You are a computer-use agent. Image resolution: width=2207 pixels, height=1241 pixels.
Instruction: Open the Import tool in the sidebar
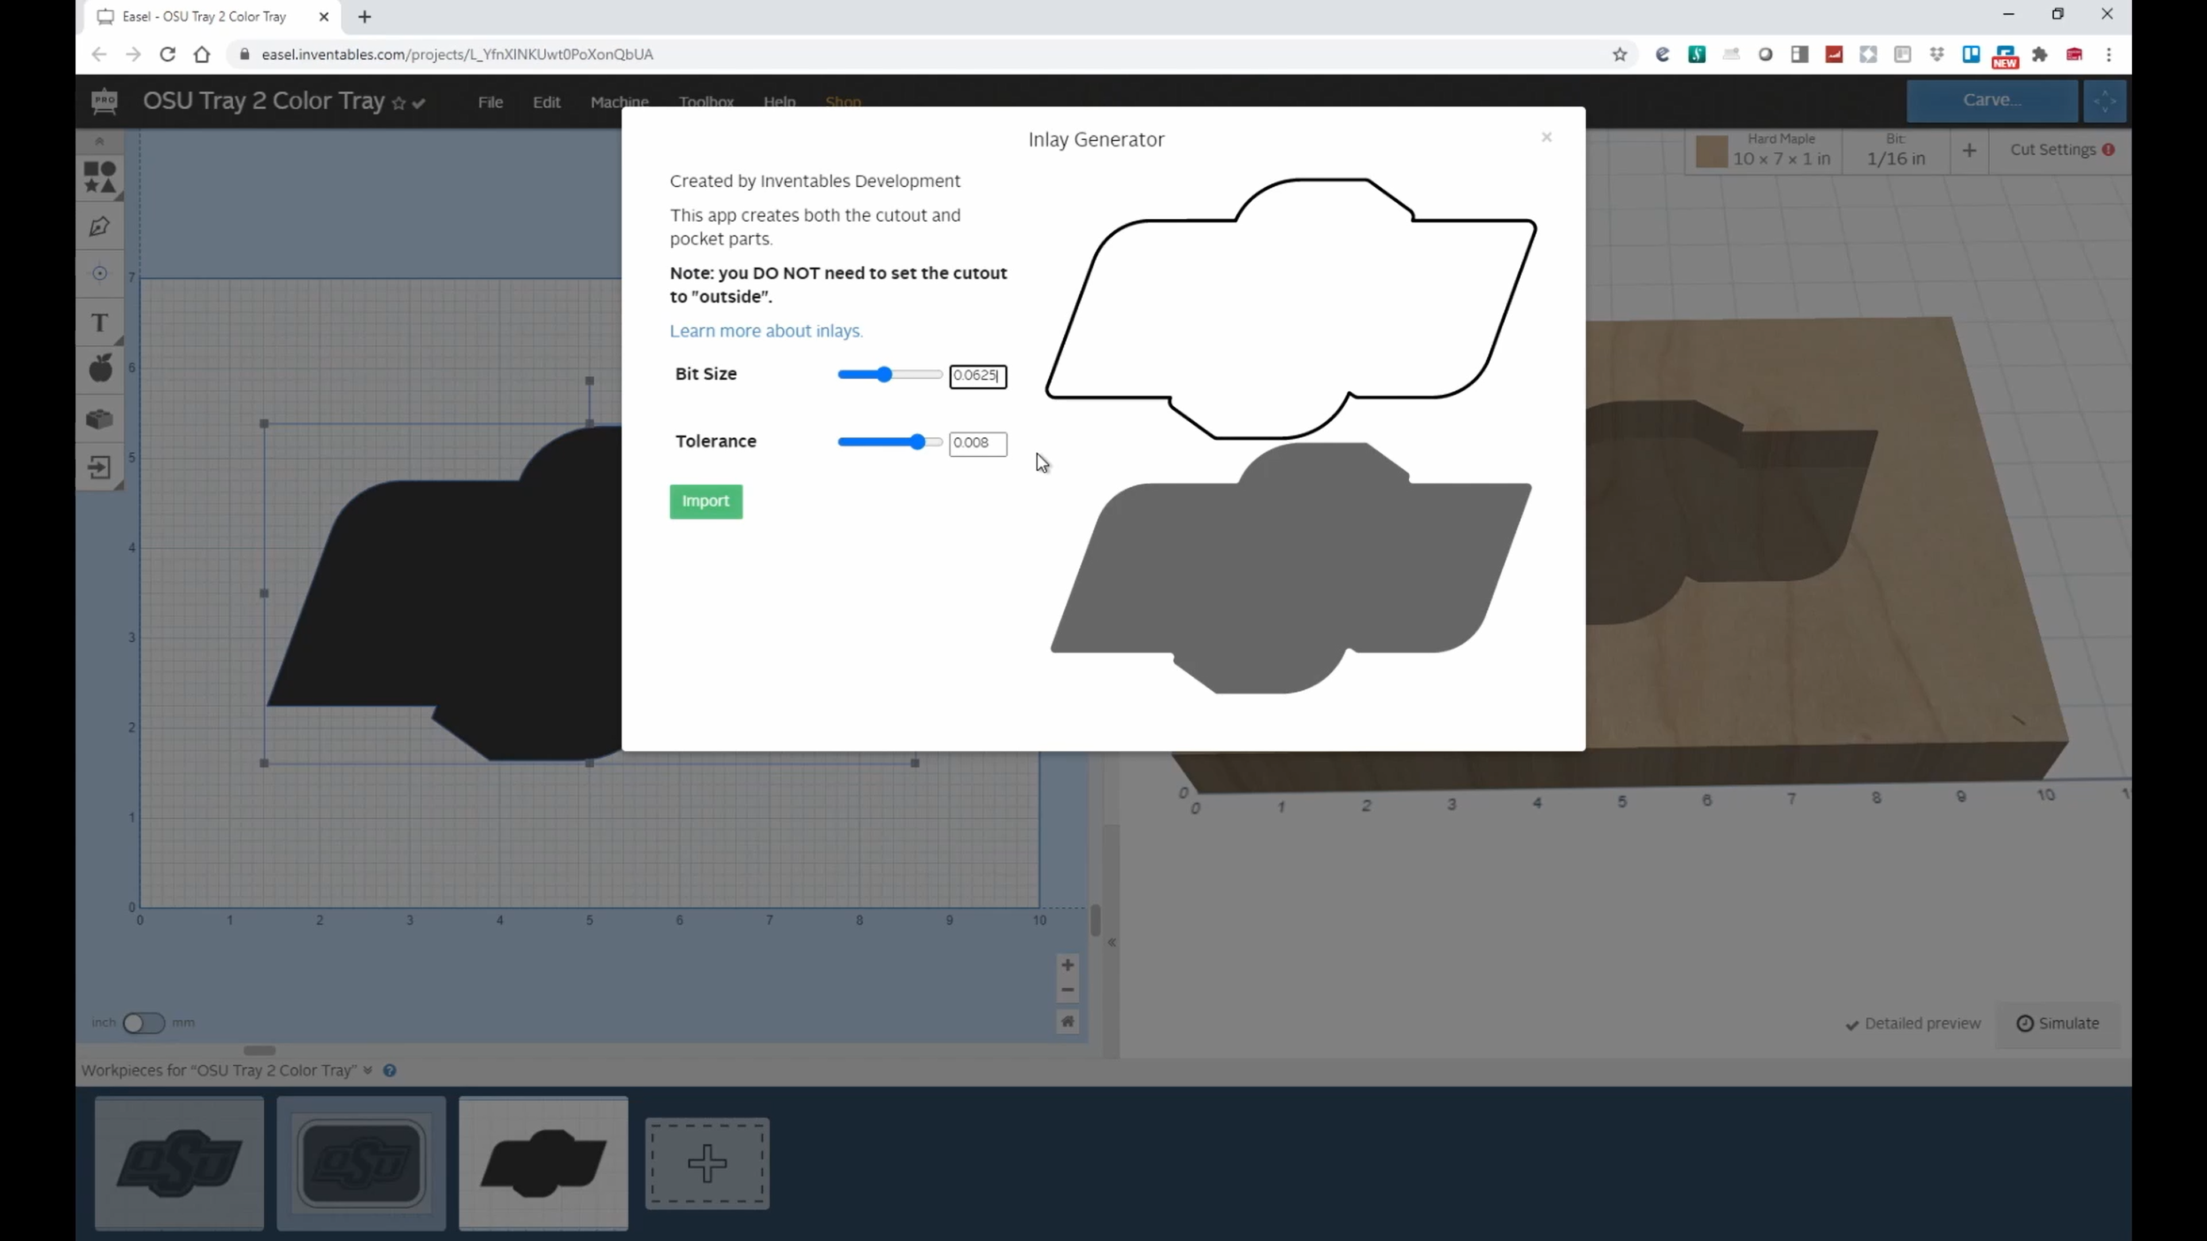[x=99, y=468]
